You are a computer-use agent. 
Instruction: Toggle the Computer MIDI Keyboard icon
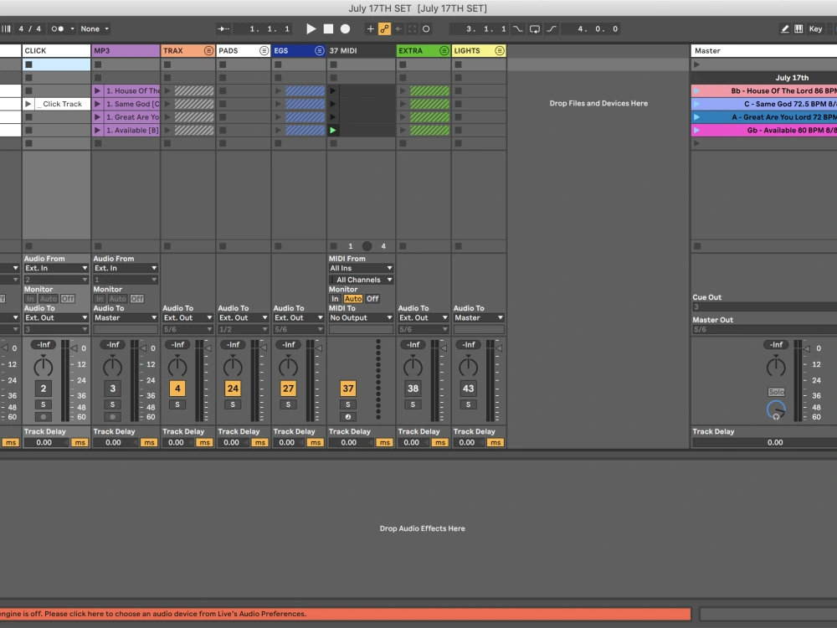(x=798, y=28)
